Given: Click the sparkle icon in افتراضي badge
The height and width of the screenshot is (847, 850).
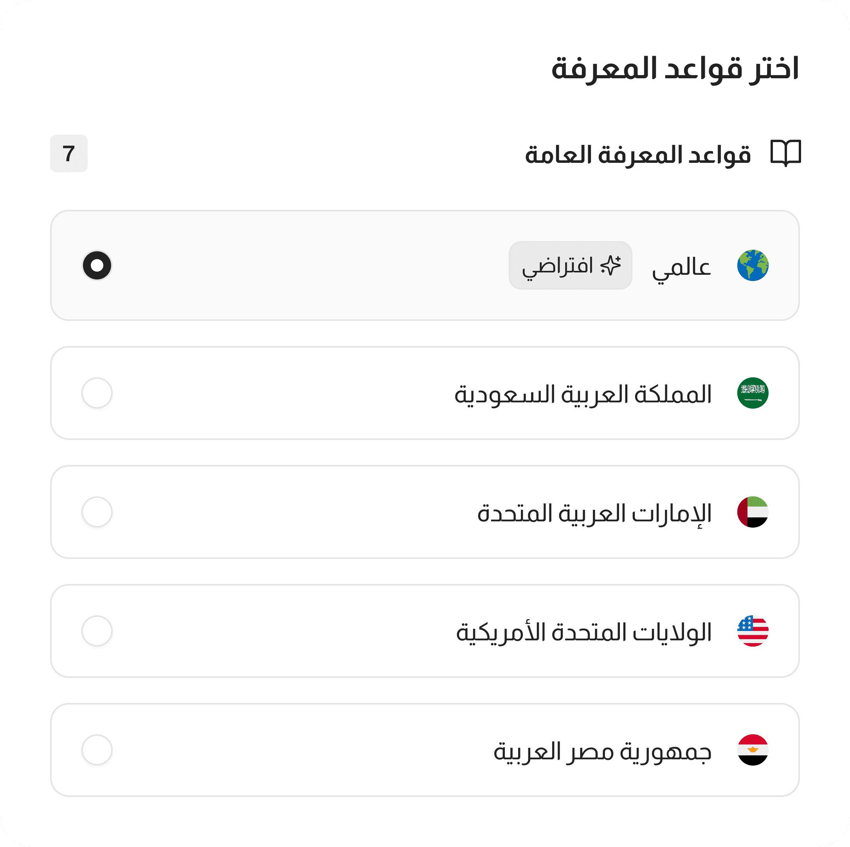Looking at the screenshot, I should coord(610,265).
